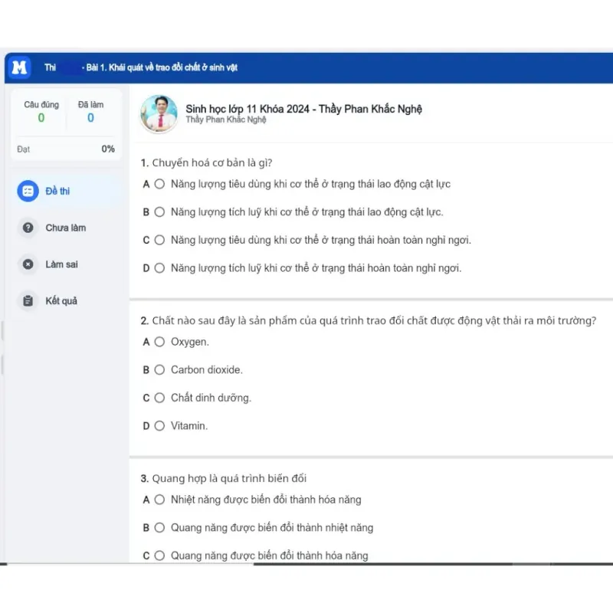Click the Chưa làm question mark icon

click(x=28, y=228)
